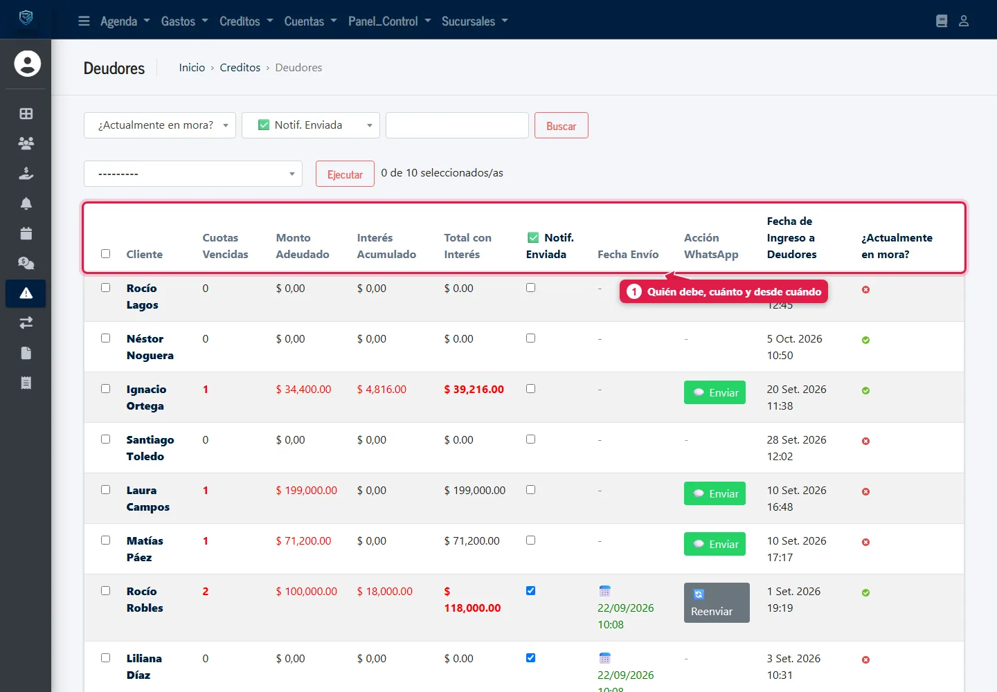
Task: Expand the Panel_Control menu
Action: (390, 21)
